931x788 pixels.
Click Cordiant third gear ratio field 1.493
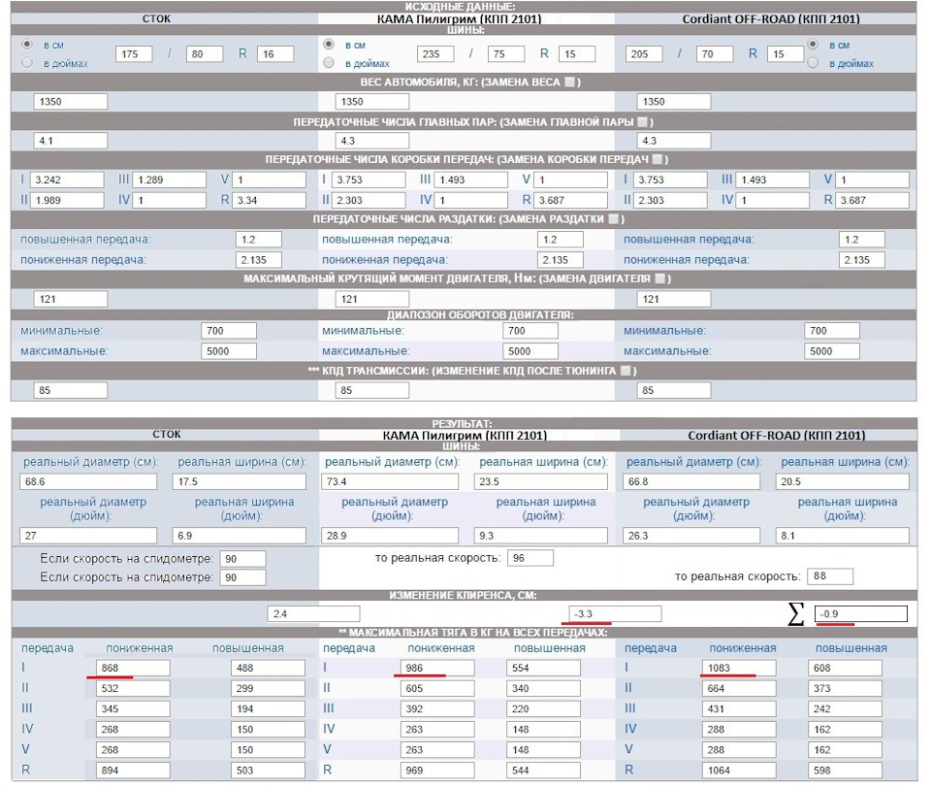[x=773, y=180]
